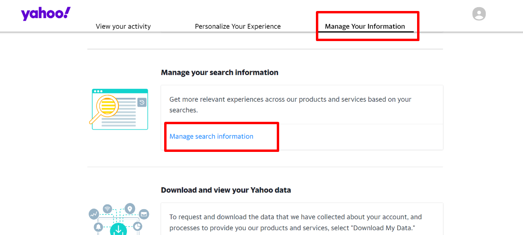This screenshot has width=523, height=235.
Task: Select the Manage Your Information tab
Action: pyautogui.click(x=365, y=26)
